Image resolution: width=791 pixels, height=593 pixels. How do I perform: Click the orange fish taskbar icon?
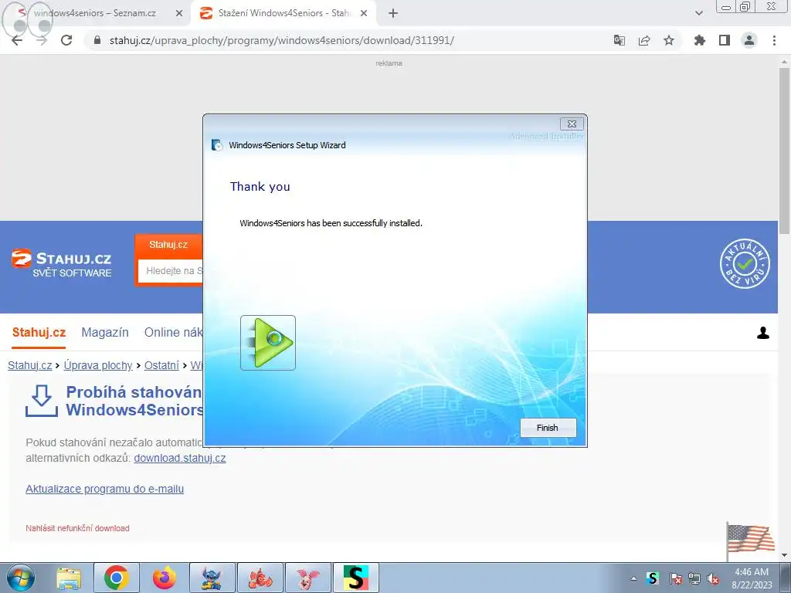(x=260, y=578)
